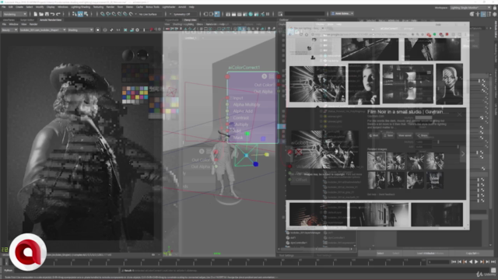Enable snap to points magnet icon
The image size is (498, 280).
coord(114,14)
